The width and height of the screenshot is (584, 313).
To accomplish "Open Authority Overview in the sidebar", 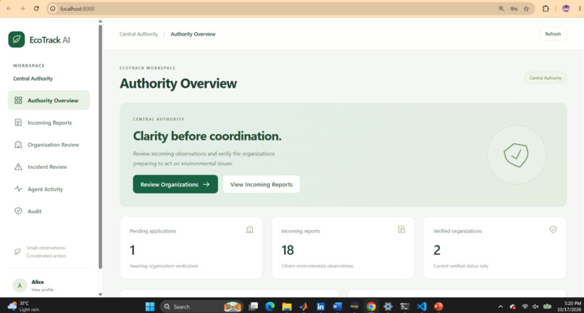I will tap(49, 100).
